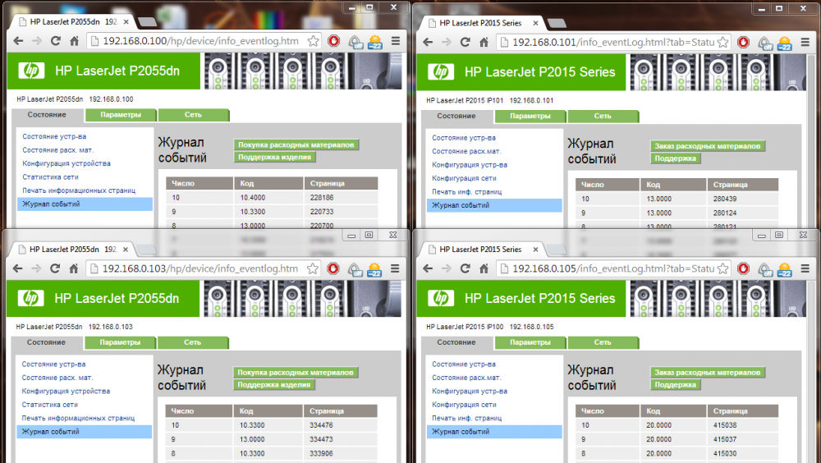This screenshot has height=463, width=821.
Task: Click Заказ расходных материалов on the 192.168.0.105 page
Action: click(707, 373)
